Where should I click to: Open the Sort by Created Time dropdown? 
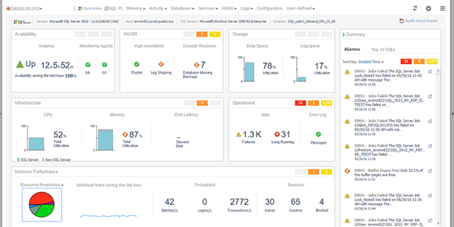371,62
